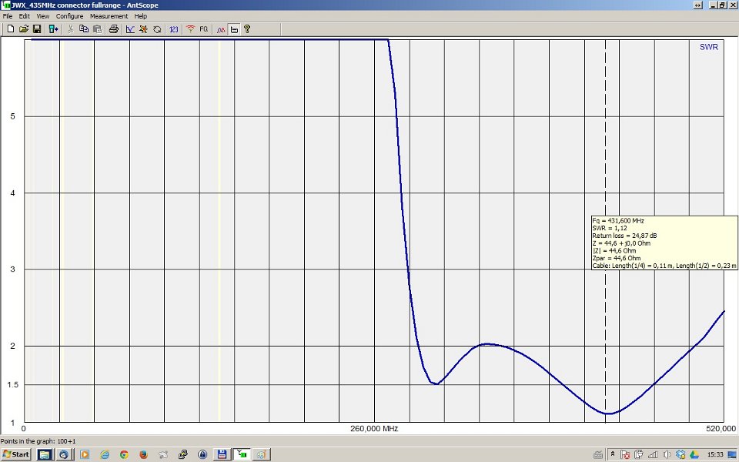Image resolution: width=739 pixels, height=462 pixels.
Task: Click the FQ frequency settings button
Action: coord(204,29)
